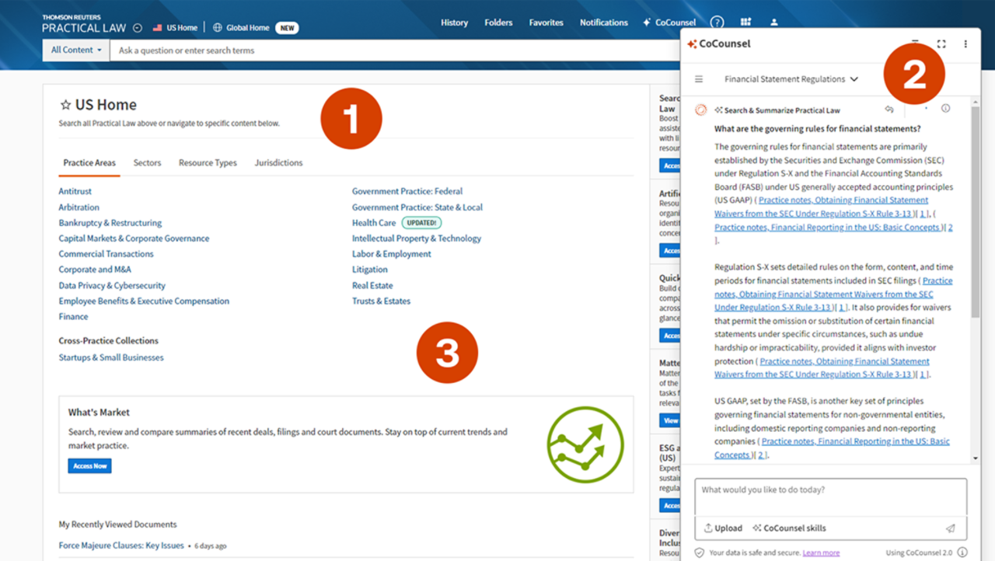Viewport: 995px width, 561px height.
Task: Send the CoCounsel message with paper-plane icon
Action: click(950, 528)
